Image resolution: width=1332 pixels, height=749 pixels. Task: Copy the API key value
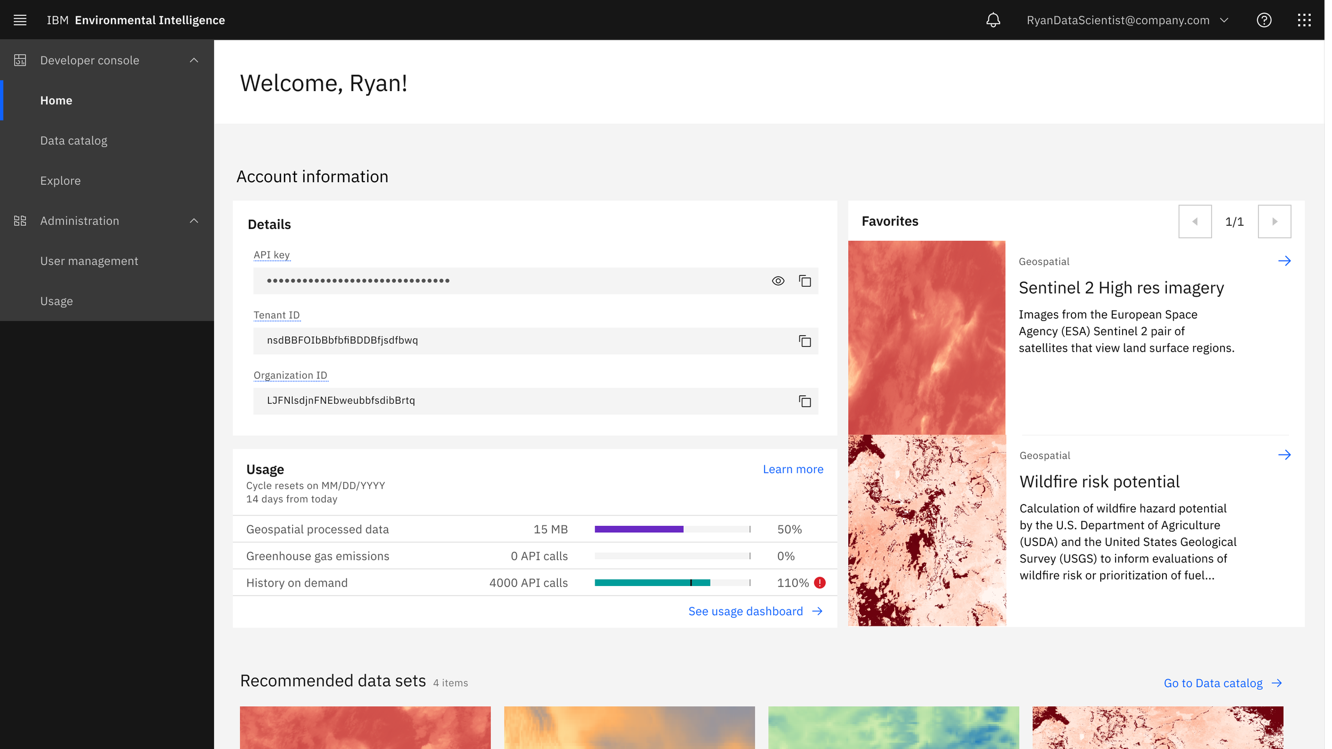pos(805,281)
